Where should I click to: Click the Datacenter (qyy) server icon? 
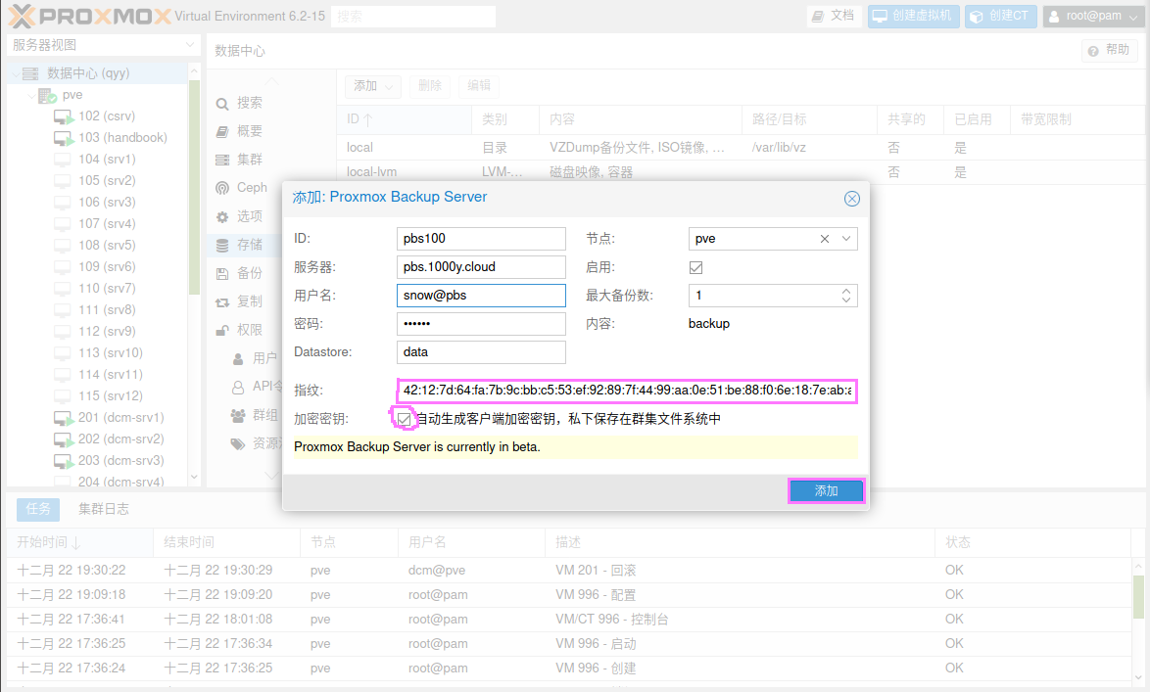[30, 73]
